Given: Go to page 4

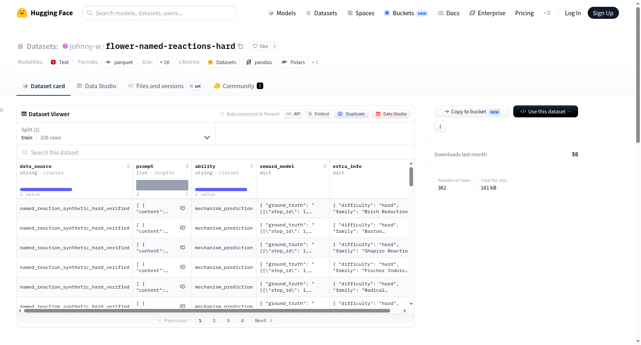Looking at the screenshot, I should click(242, 321).
